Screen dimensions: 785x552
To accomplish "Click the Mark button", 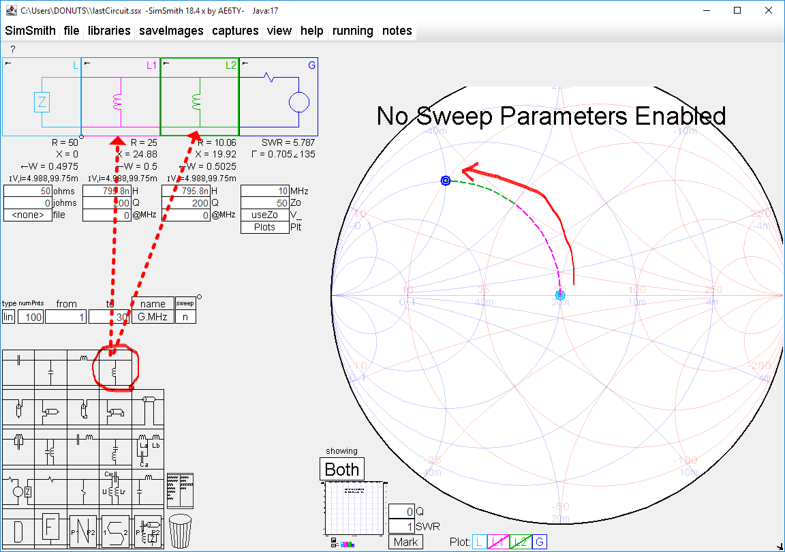I will [405, 542].
